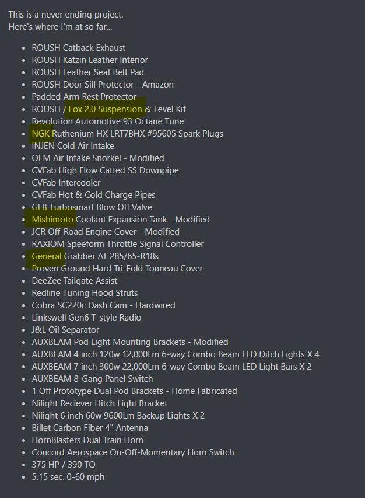Click the "This is a never ending project" sentence
Image resolution: width=365 pixels, height=498 pixels.
point(66,15)
